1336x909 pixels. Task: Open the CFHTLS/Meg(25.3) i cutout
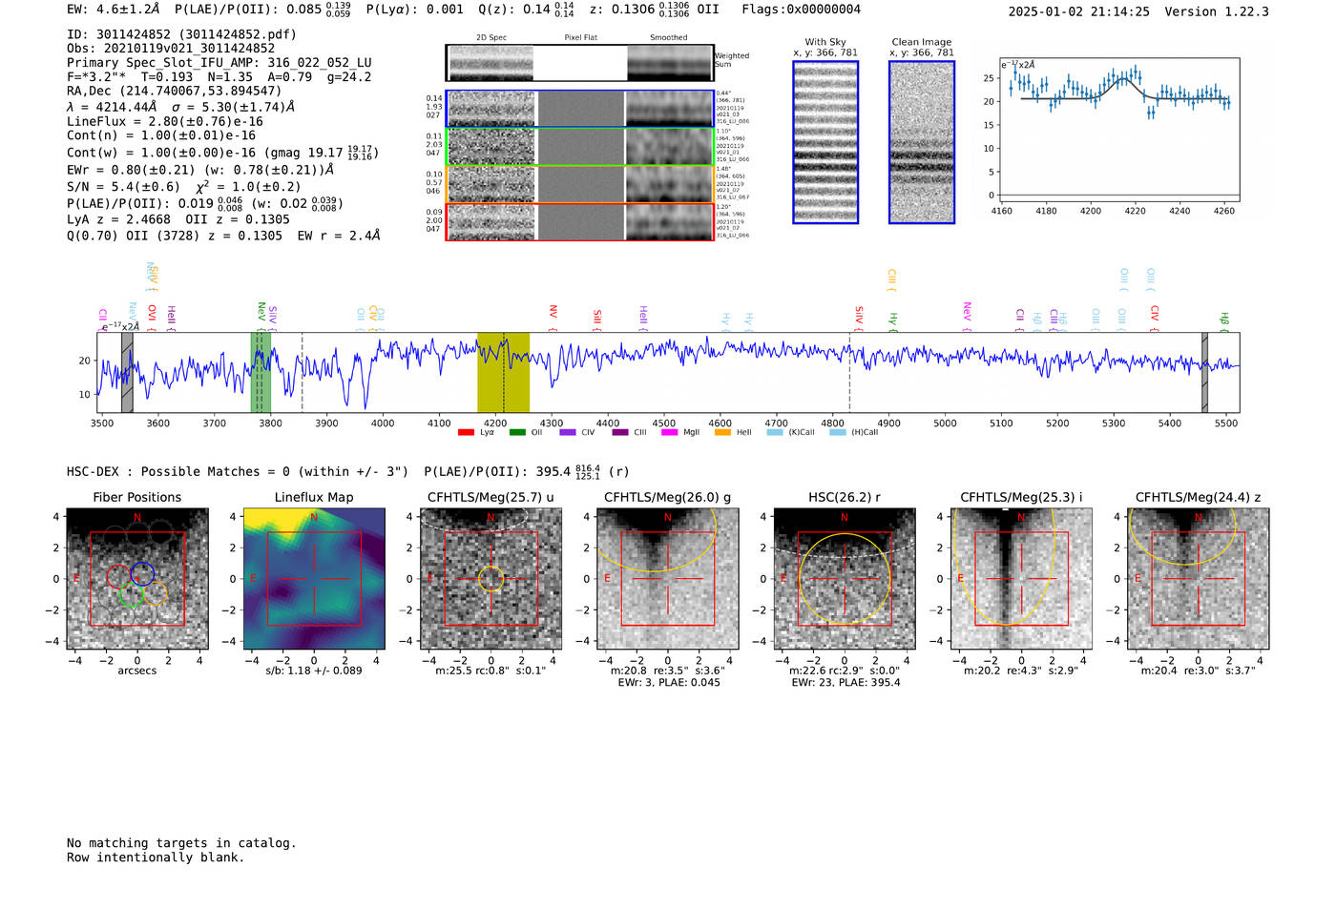click(x=1021, y=579)
